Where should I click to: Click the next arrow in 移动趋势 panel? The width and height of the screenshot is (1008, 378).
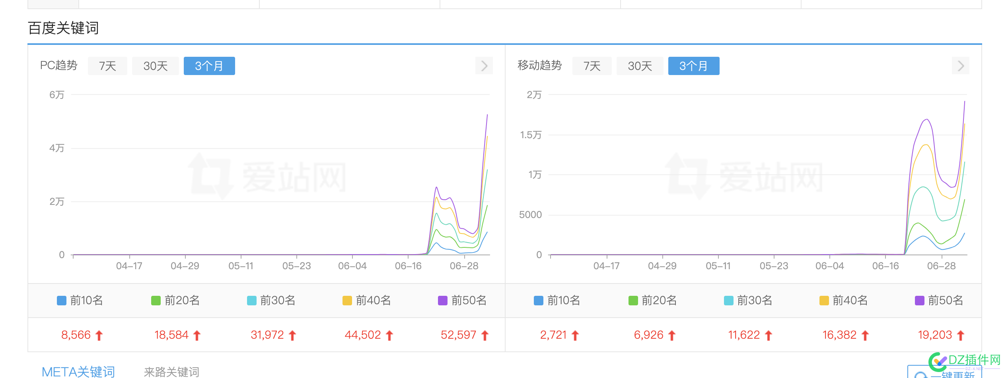pos(961,66)
